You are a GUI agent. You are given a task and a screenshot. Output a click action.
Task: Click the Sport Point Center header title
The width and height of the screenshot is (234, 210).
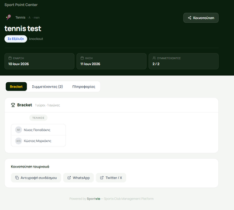[21, 5]
